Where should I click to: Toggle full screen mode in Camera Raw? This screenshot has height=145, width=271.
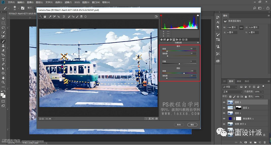point(156,16)
